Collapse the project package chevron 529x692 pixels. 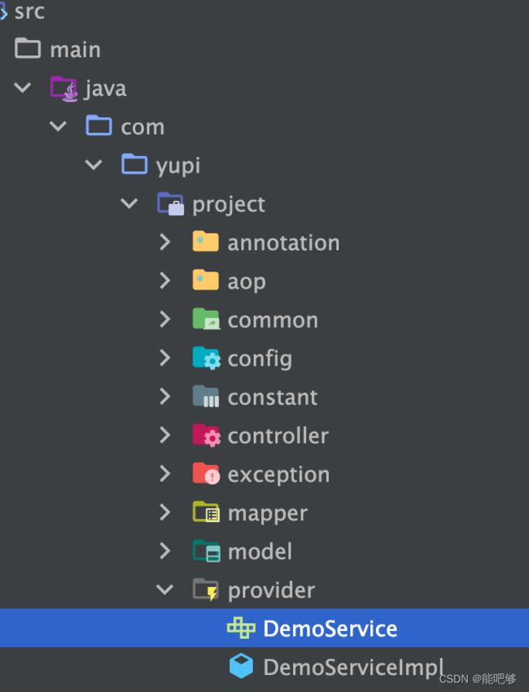129,203
